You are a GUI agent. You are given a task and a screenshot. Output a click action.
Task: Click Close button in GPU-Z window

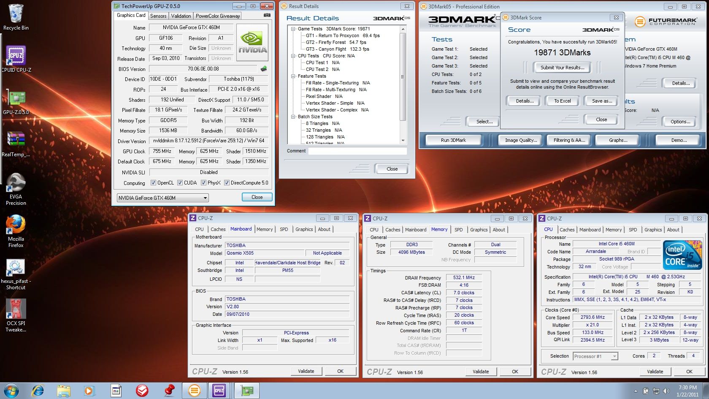click(x=257, y=197)
